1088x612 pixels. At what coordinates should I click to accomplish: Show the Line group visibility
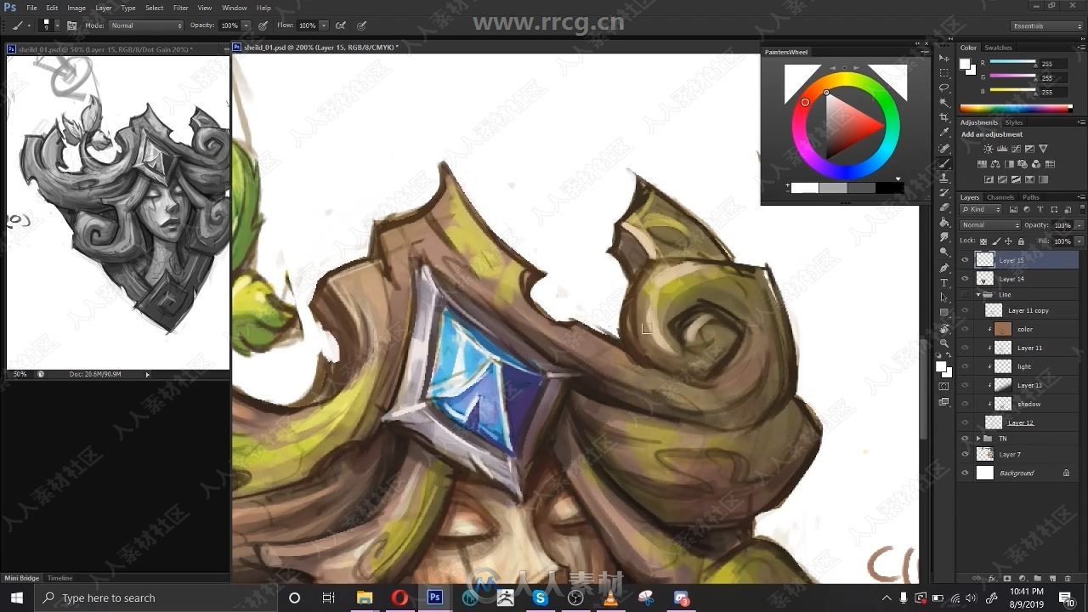point(965,294)
